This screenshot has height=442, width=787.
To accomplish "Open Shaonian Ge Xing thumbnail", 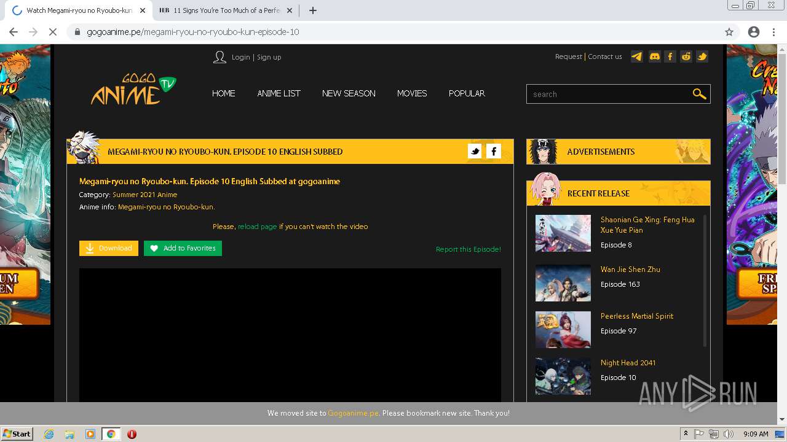I will click(563, 233).
